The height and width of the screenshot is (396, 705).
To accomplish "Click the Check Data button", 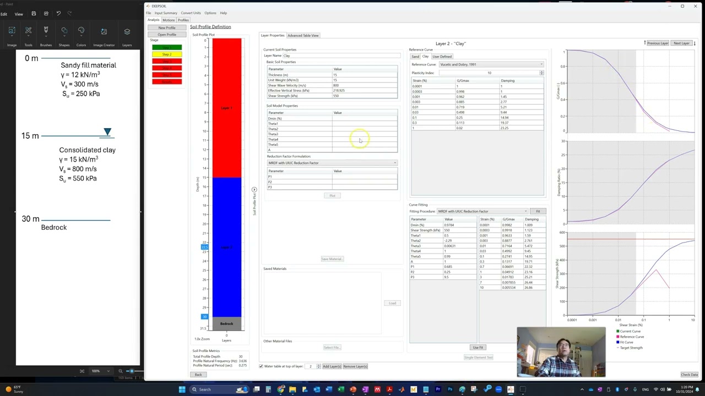I will click(689, 375).
